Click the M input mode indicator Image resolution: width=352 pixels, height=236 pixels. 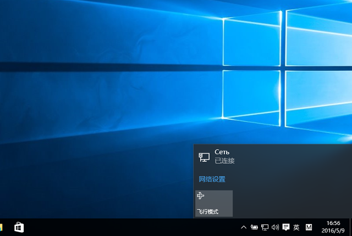[x=309, y=227]
